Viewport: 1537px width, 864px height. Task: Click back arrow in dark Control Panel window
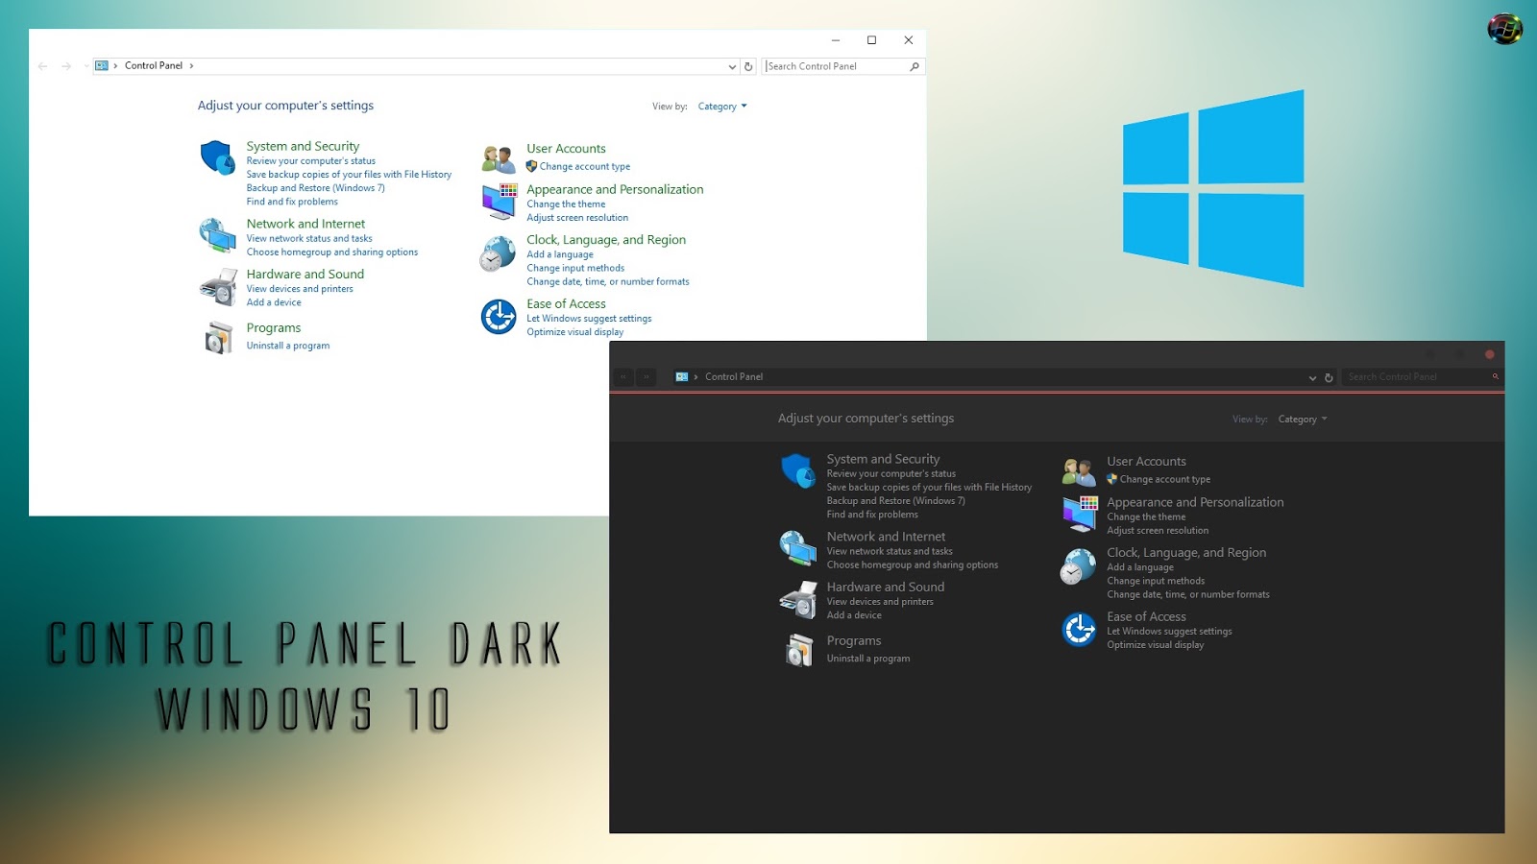tap(622, 377)
